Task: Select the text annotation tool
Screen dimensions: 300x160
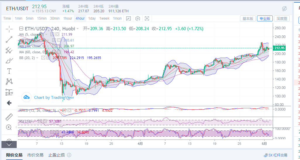Action: tap(9, 71)
